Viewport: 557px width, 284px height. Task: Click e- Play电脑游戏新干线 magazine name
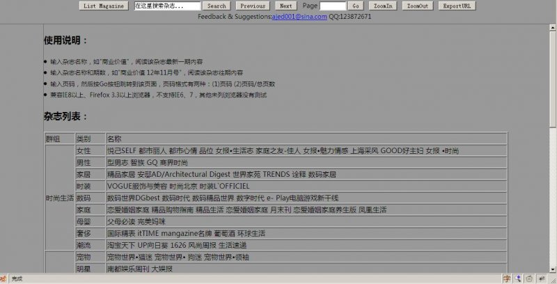click(302, 198)
